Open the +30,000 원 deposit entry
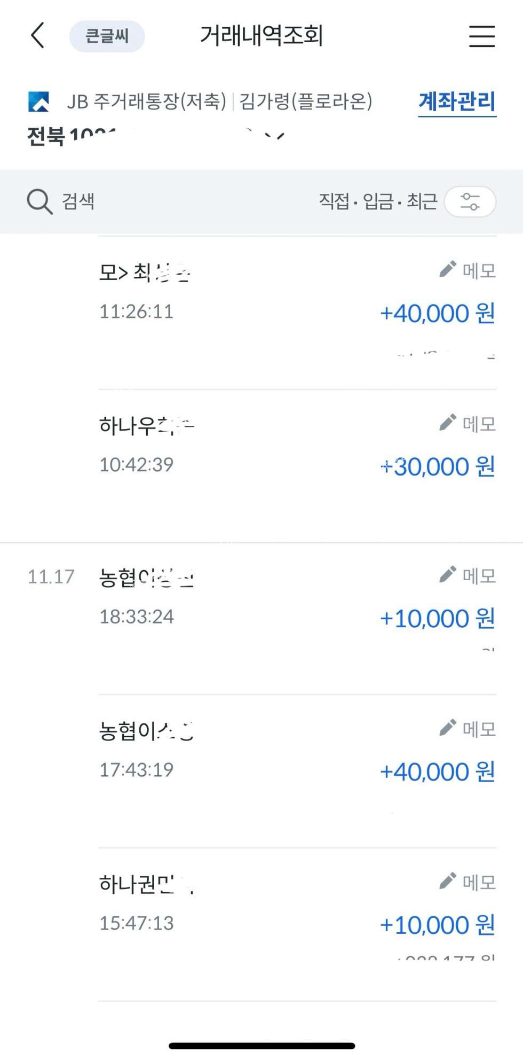This screenshot has width=523, height=1060. click(x=437, y=466)
